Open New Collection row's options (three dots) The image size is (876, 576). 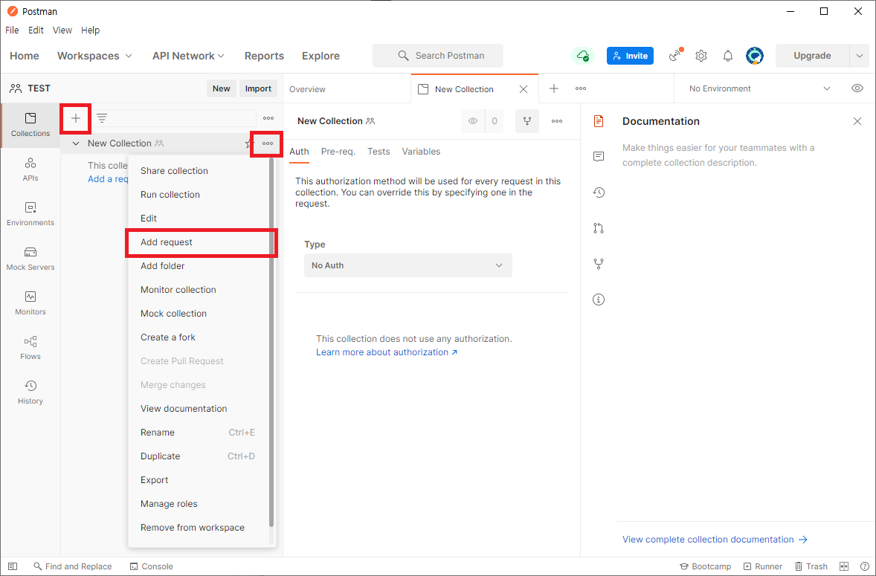(x=268, y=143)
